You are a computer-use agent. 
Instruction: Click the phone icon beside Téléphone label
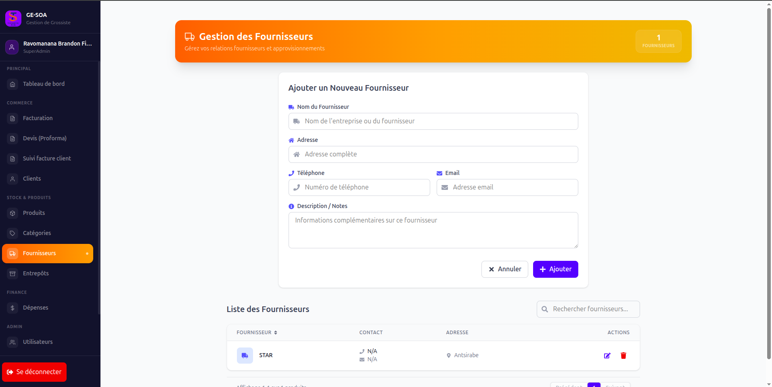pos(291,173)
